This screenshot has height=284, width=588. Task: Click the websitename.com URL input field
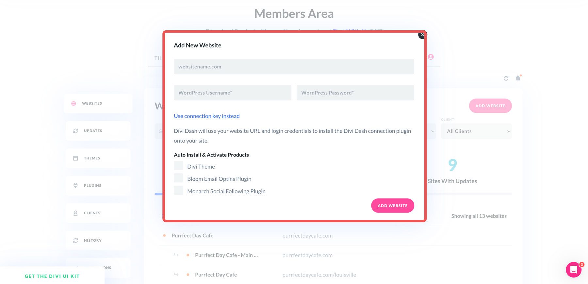(294, 66)
